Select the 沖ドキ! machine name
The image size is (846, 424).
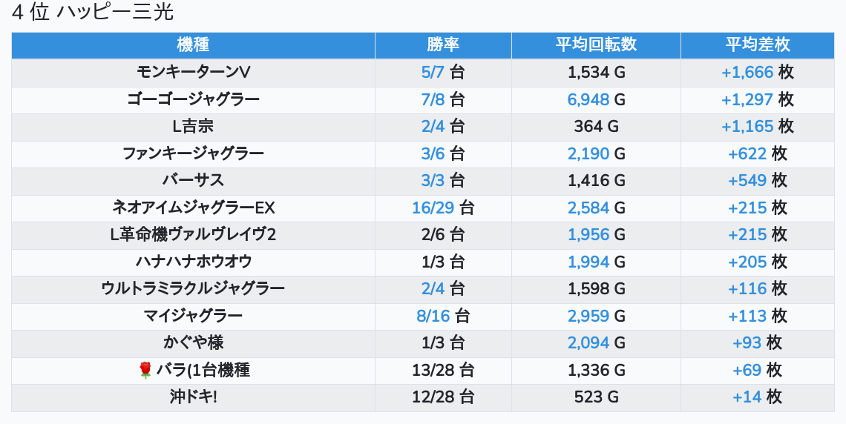(193, 397)
